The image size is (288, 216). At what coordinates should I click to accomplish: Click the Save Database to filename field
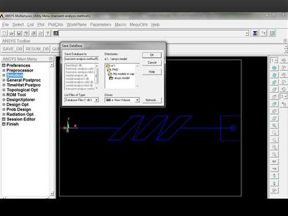pos(82,59)
